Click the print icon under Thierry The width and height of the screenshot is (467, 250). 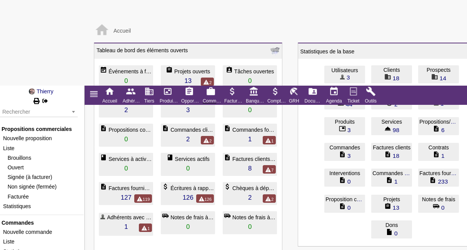pyautogui.click(x=37, y=101)
